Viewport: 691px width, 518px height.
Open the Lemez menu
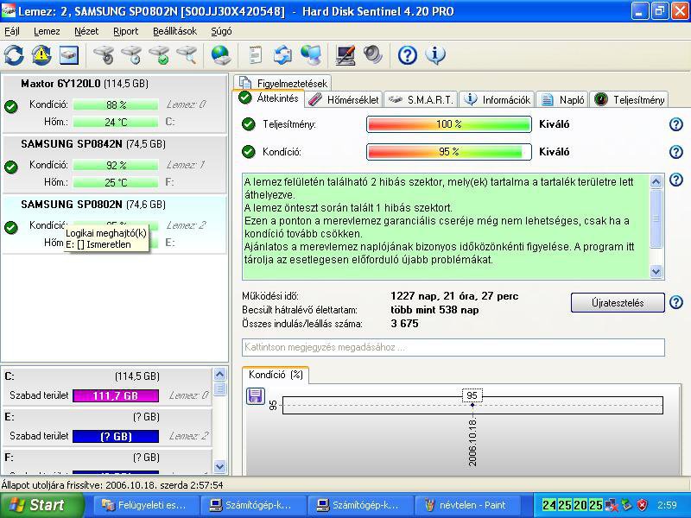click(x=47, y=31)
